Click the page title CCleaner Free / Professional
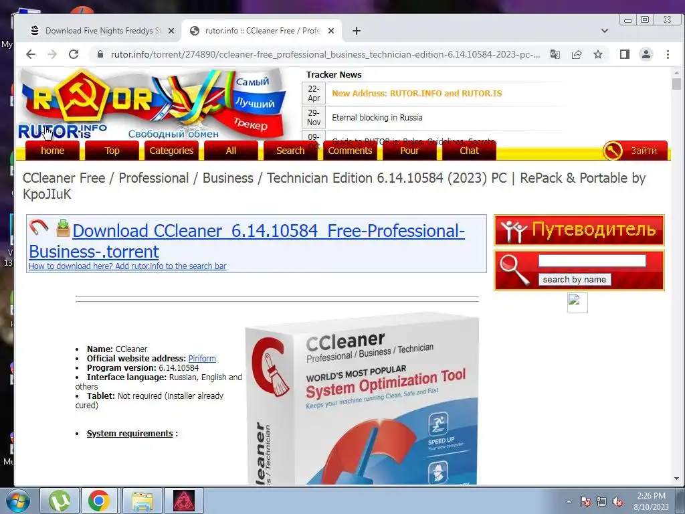 click(334, 186)
